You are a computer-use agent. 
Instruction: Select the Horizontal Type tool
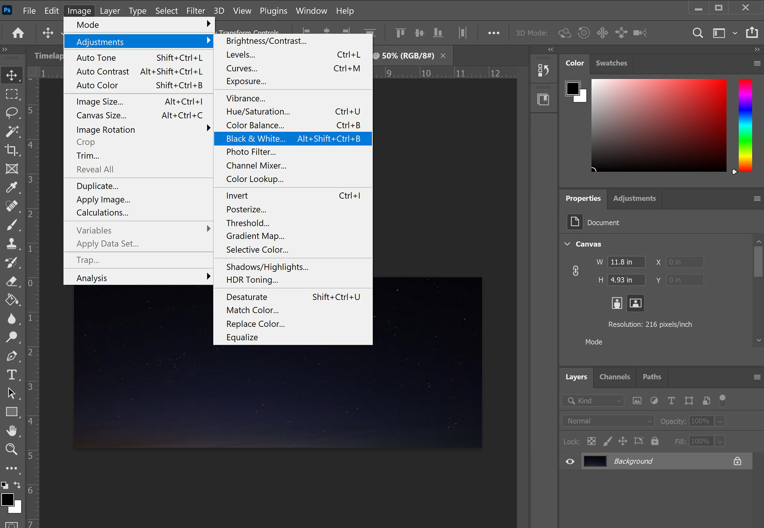12,375
